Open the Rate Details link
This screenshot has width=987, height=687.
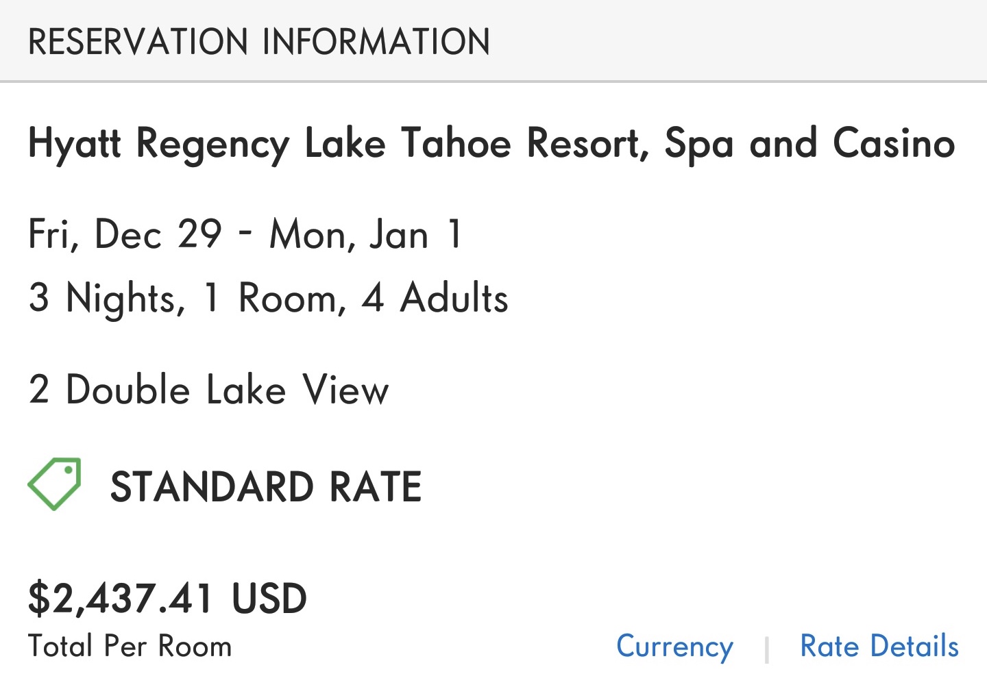coord(879,647)
